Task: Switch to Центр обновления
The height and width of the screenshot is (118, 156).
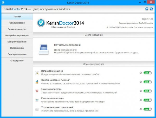Action: 17,42
